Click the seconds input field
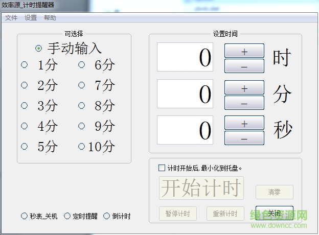Image resolution: width=319 pixels, height=235 pixels. (185, 130)
